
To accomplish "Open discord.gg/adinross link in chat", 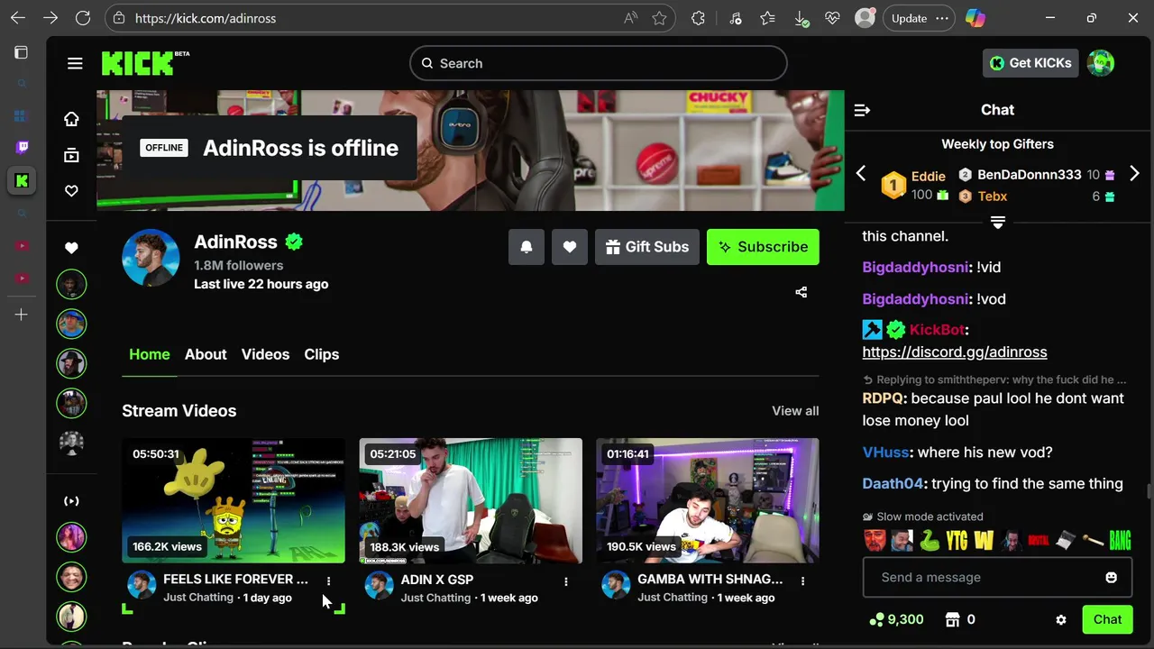I will (955, 352).
